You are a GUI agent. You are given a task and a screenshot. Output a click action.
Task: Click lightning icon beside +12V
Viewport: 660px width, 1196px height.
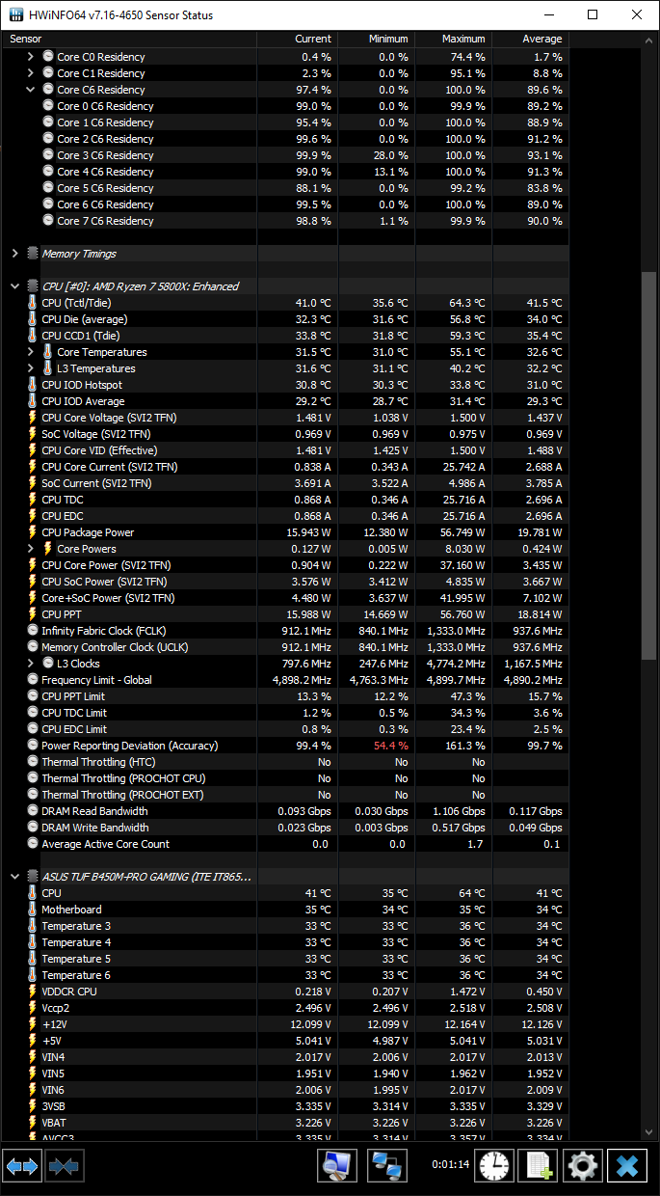[33, 1024]
